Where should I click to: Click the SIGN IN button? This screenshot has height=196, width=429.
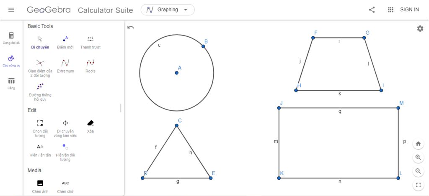pyautogui.click(x=409, y=10)
